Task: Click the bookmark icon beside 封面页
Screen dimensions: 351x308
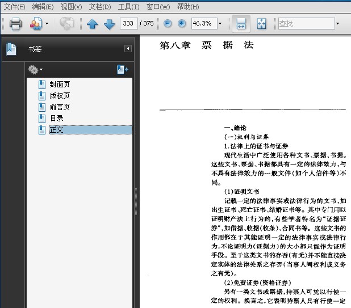Action: pos(42,85)
